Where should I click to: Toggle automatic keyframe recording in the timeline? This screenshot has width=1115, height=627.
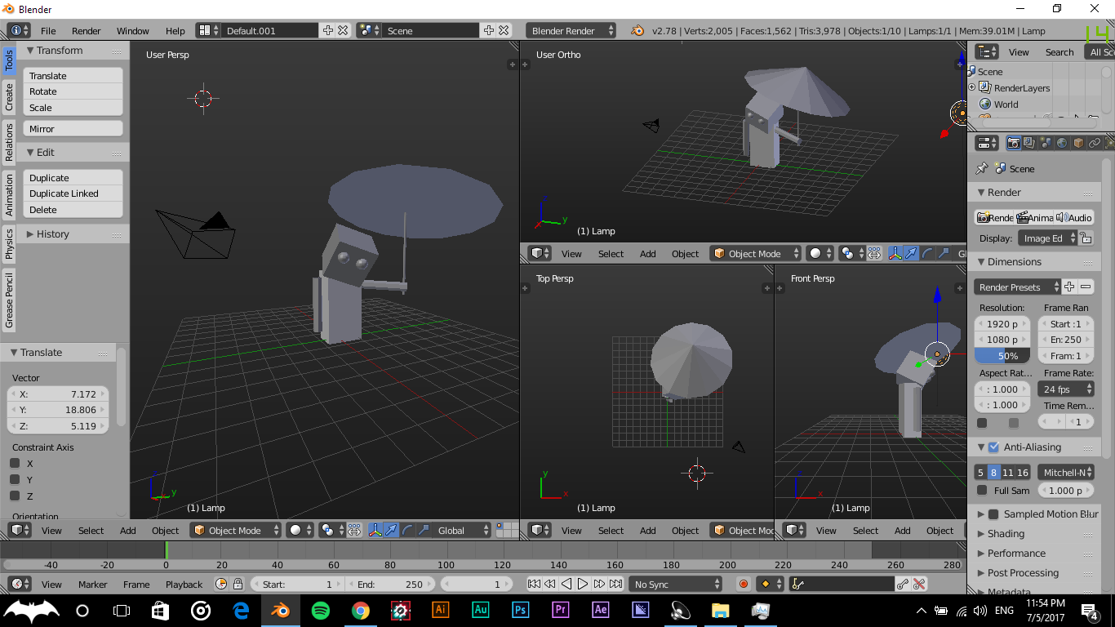[x=742, y=584]
